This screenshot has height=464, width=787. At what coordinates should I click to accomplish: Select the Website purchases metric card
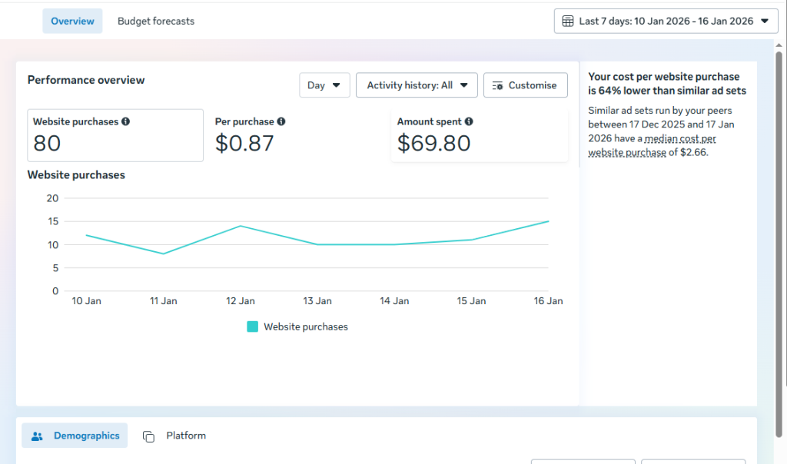[115, 135]
